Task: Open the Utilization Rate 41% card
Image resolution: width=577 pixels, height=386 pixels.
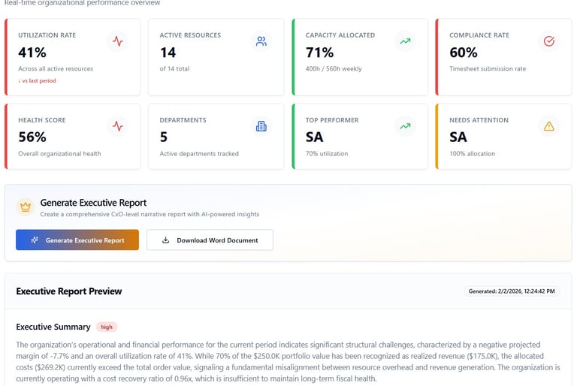Action: 72,57
